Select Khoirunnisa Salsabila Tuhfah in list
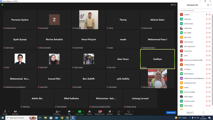Viewport: 213px width, 120px height. coord(195,60)
